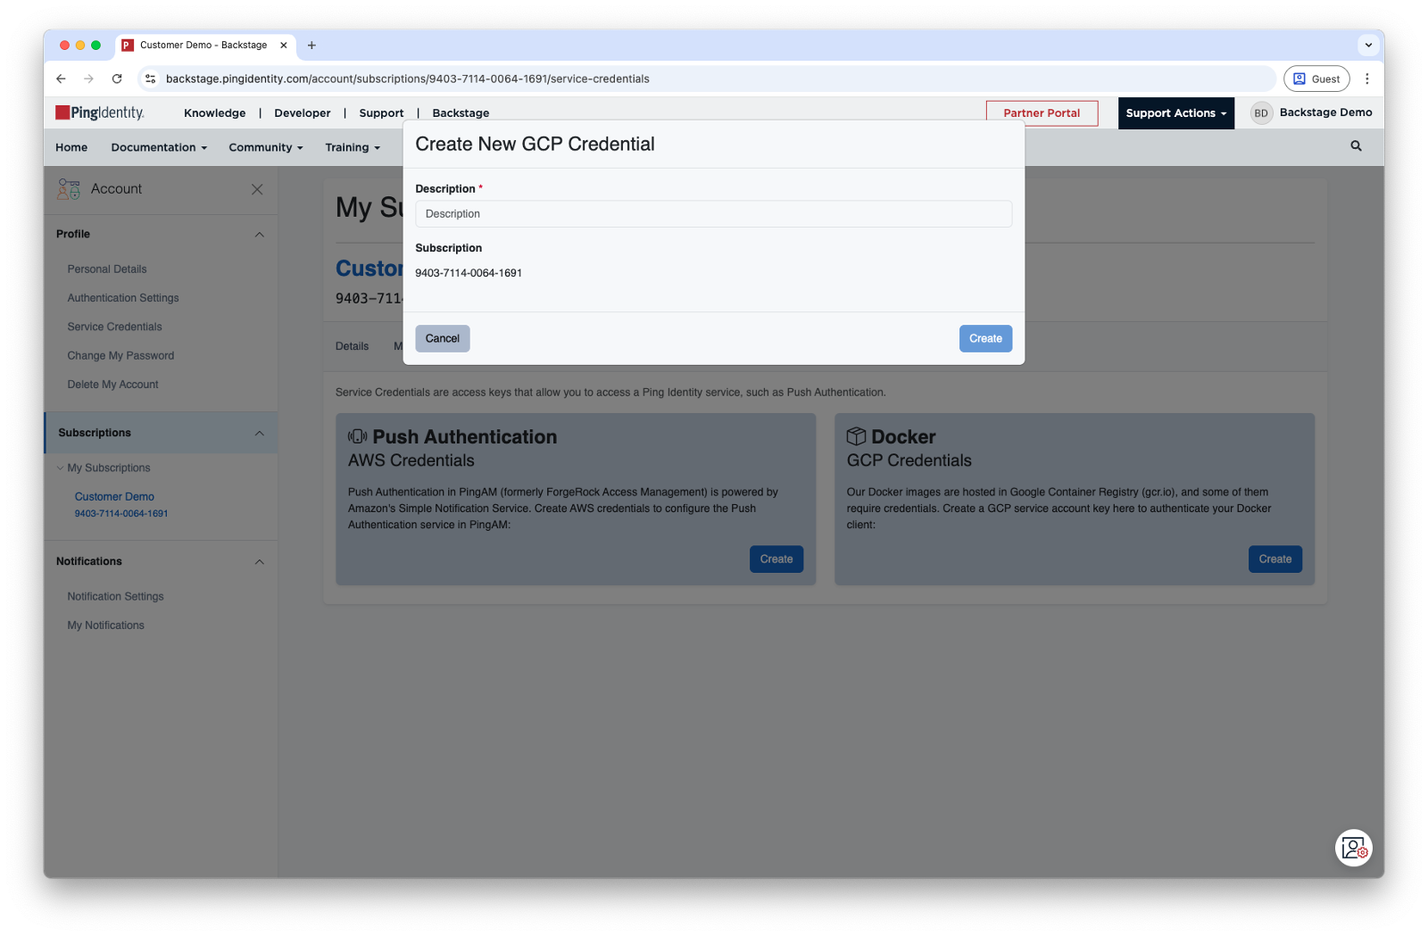Open the Knowledge top menu item
The width and height of the screenshot is (1428, 936).
point(214,113)
